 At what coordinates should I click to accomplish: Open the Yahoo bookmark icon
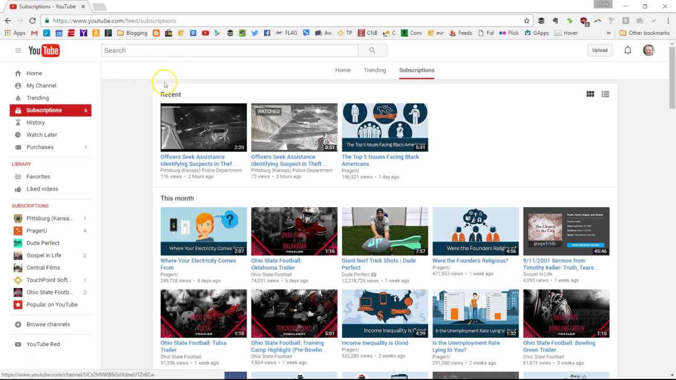pyautogui.click(x=83, y=33)
